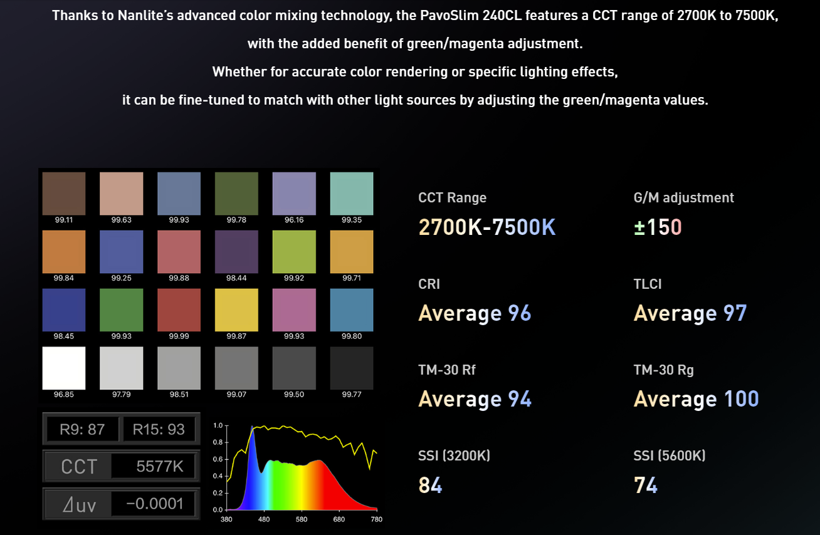Click the R15: 93 readout box

(x=159, y=430)
